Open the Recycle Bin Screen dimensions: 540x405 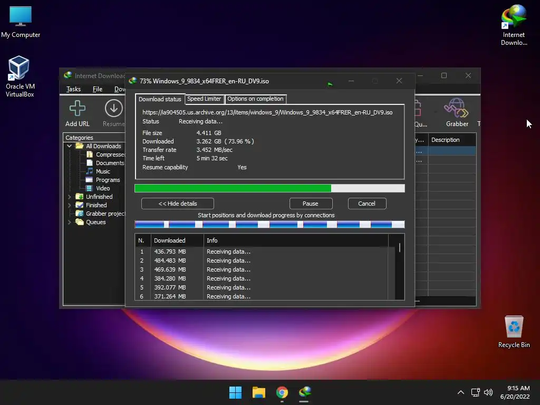514,332
